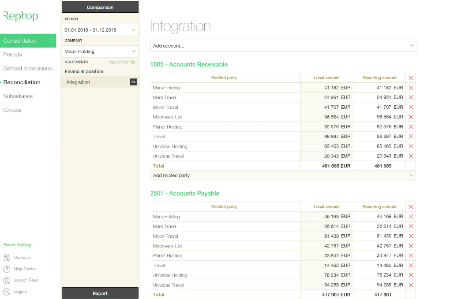
Task: Click the Comparison button at sidebar top
Action: [100, 7]
